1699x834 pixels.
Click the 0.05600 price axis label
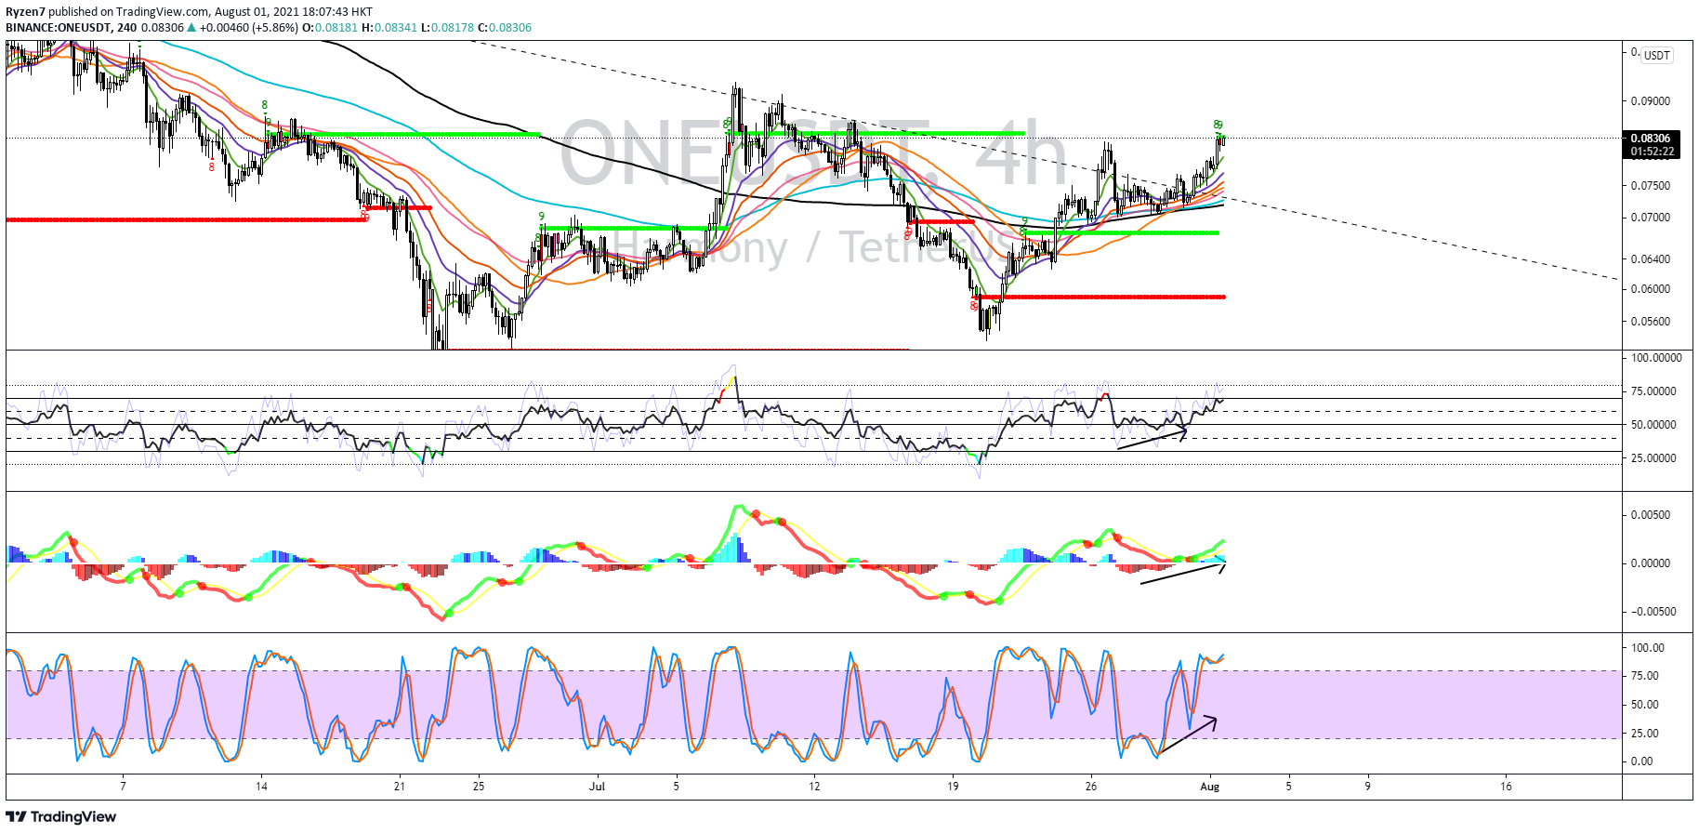click(x=1651, y=322)
